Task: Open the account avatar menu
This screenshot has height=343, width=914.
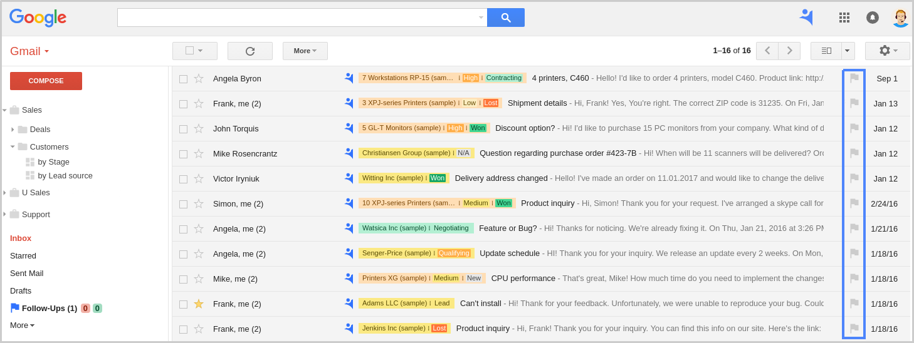Action: (x=900, y=18)
